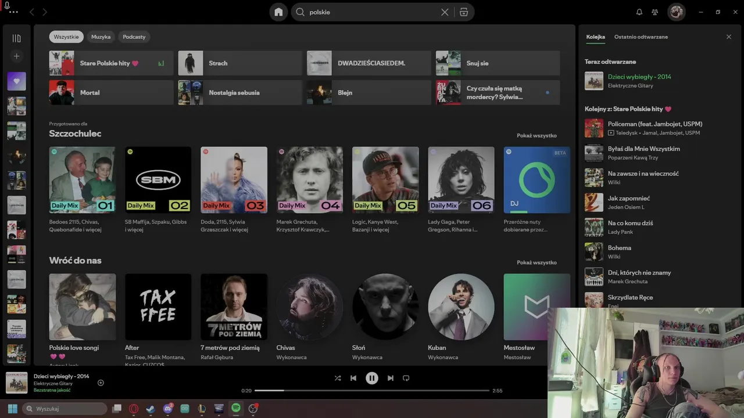Open the Mortal shortcut tile
The width and height of the screenshot is (744, 418).
click(x=111, y=92)
